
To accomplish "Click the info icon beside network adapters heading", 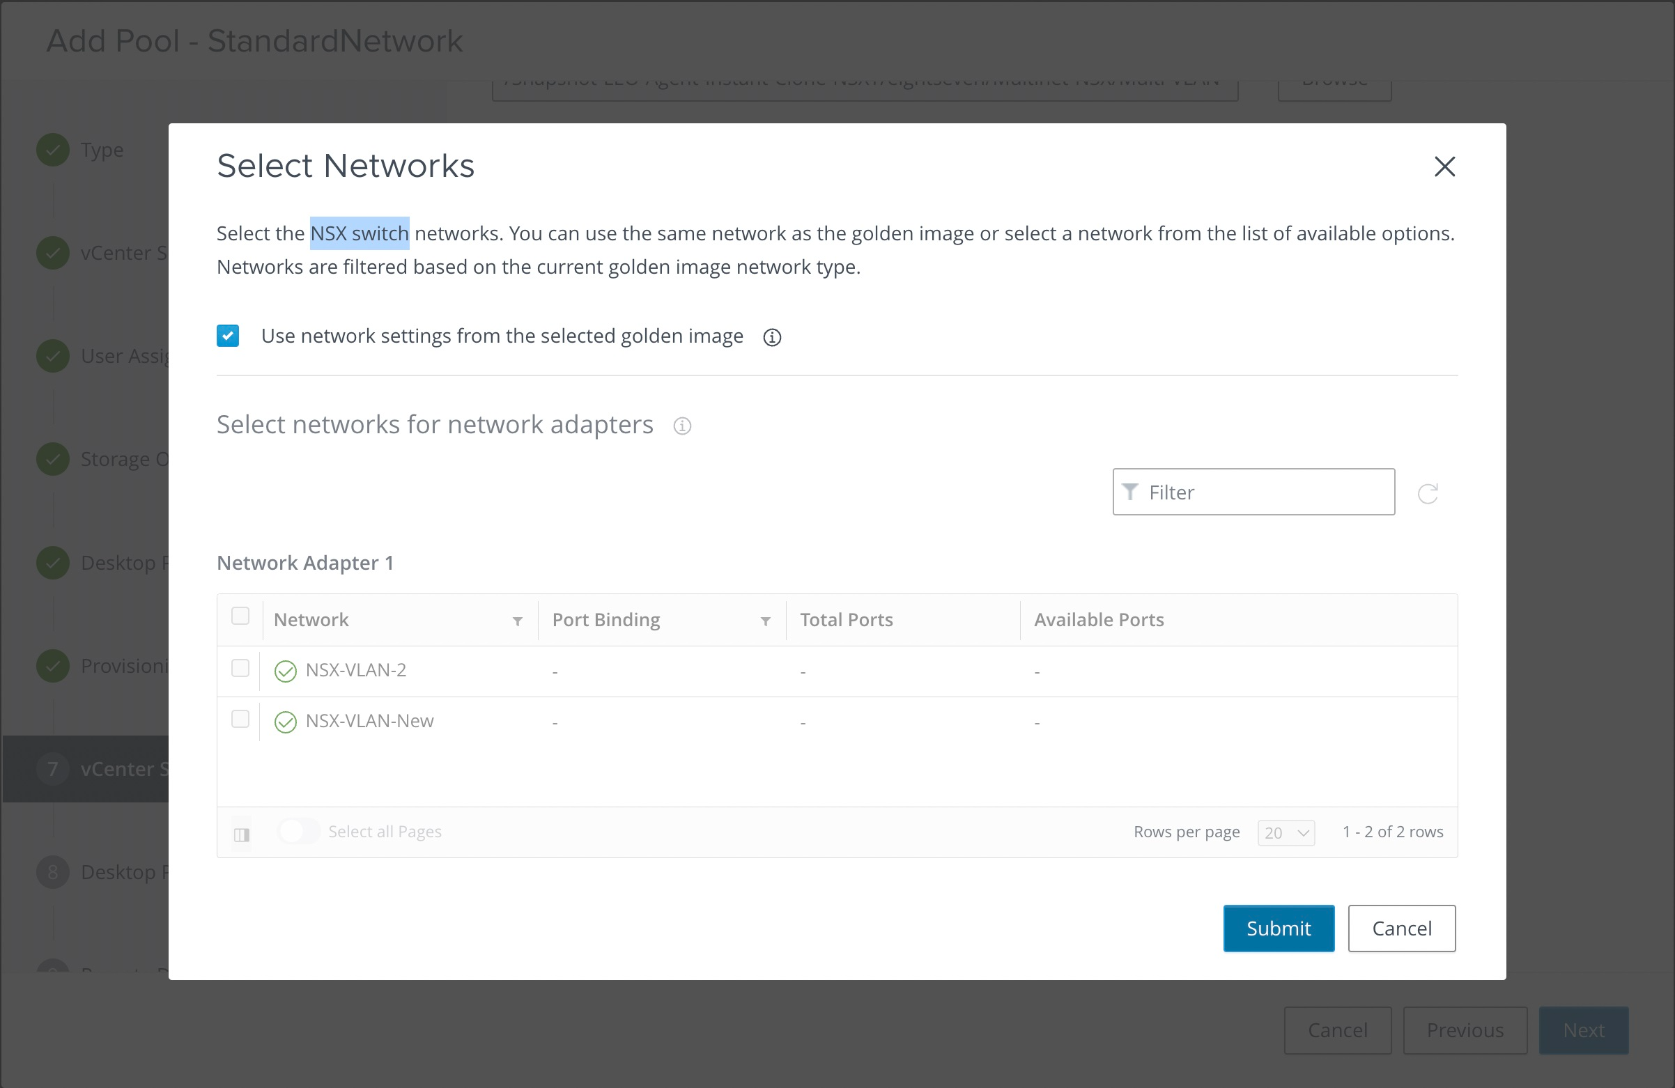I will (x=681, y=426).
